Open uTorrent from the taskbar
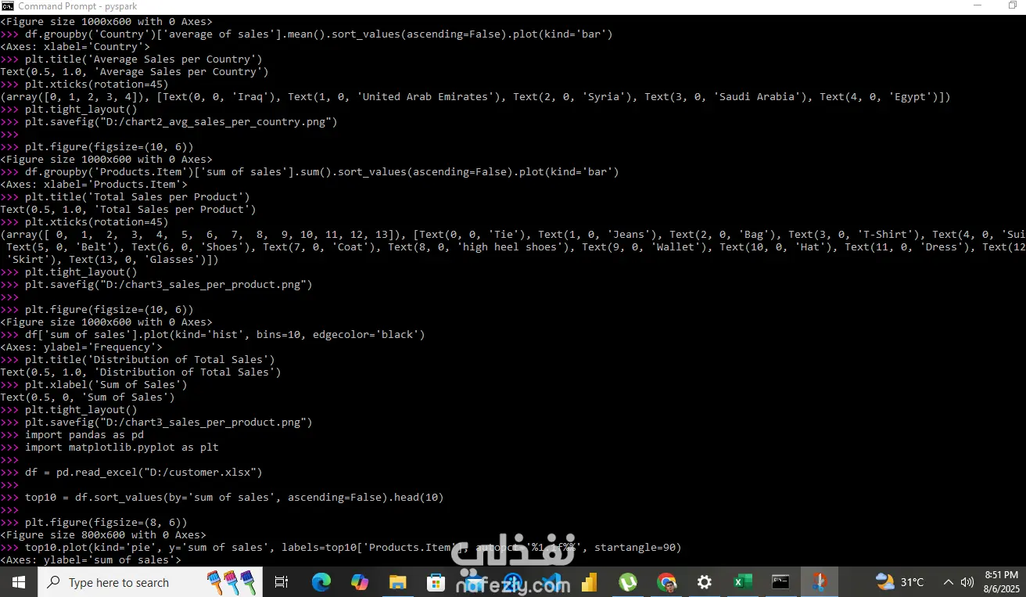The image size is (1026, 597). 627,582
